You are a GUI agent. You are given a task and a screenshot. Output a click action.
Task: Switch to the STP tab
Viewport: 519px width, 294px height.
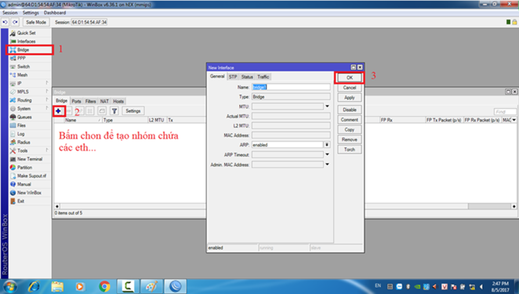(x=233, y=77)
